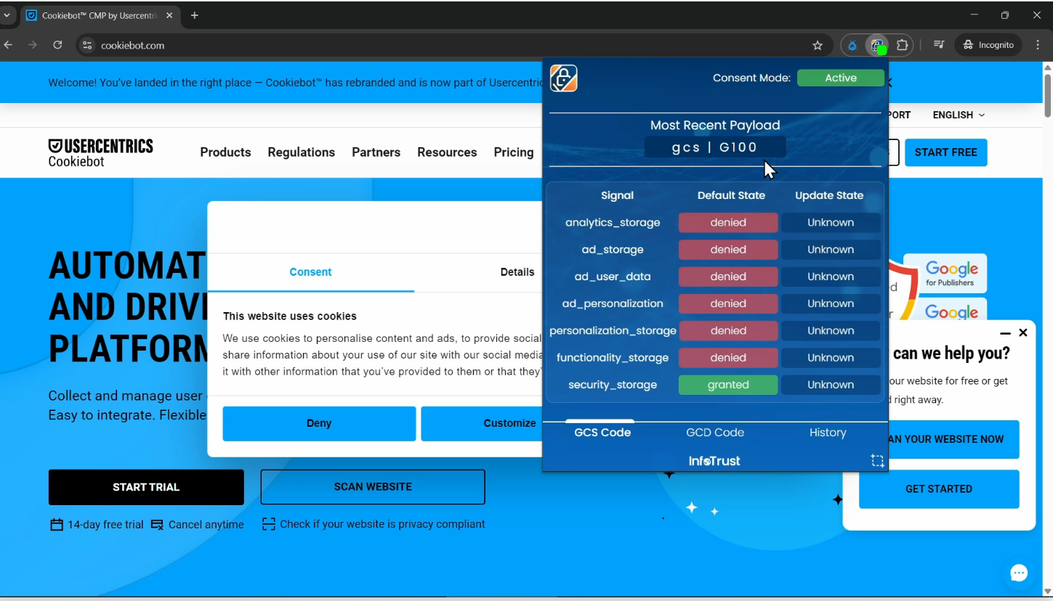
Task: Click security_storage Unknown update state
Action: [x=831, y=385]
